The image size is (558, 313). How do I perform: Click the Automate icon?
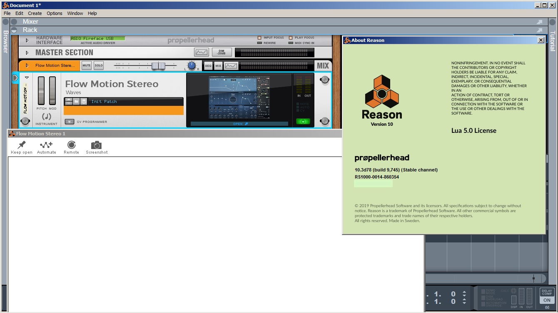coord(46,144)
